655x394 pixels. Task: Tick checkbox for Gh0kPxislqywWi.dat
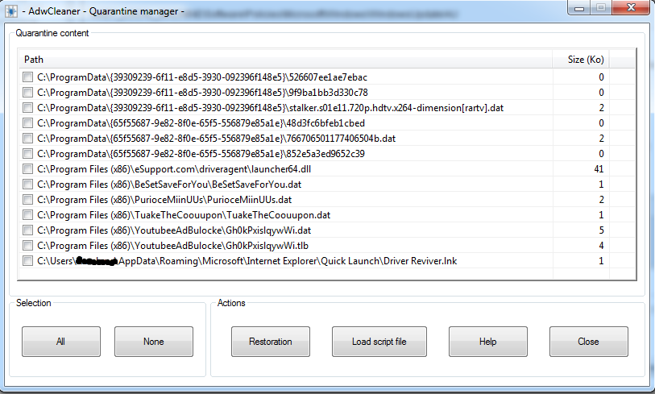27,230
